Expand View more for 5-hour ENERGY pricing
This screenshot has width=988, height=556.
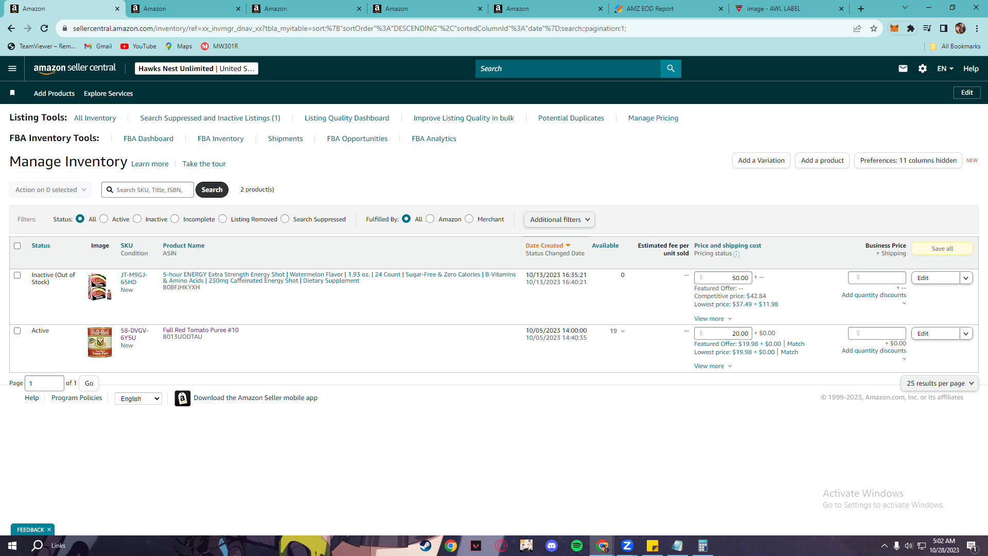click(713, 319)
